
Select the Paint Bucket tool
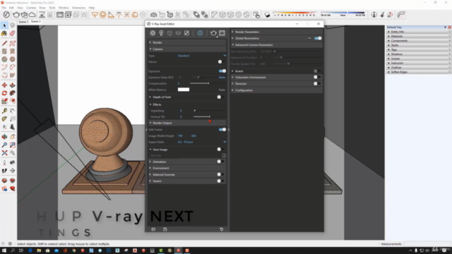click(4, 34)
